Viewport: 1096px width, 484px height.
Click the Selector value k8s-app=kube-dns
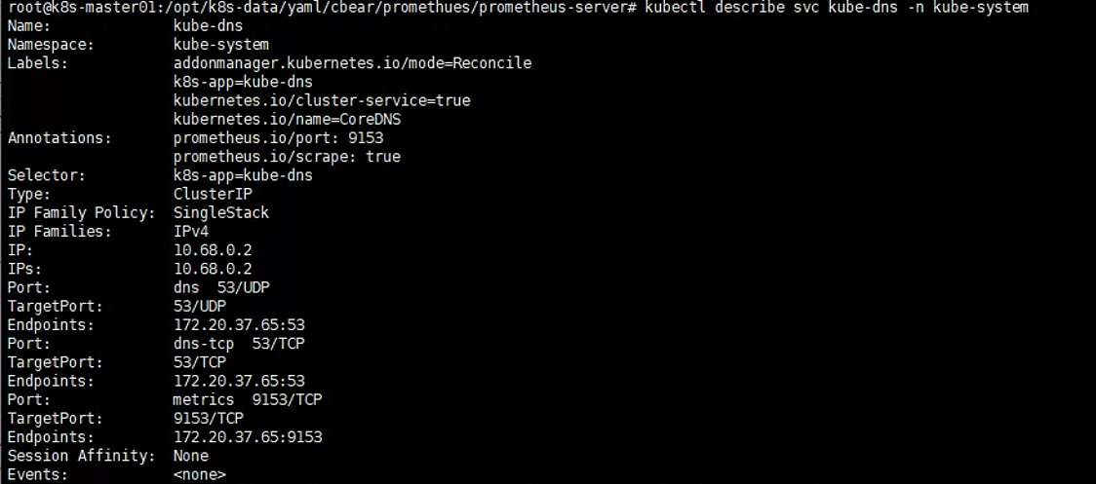[x=243, y=175]
